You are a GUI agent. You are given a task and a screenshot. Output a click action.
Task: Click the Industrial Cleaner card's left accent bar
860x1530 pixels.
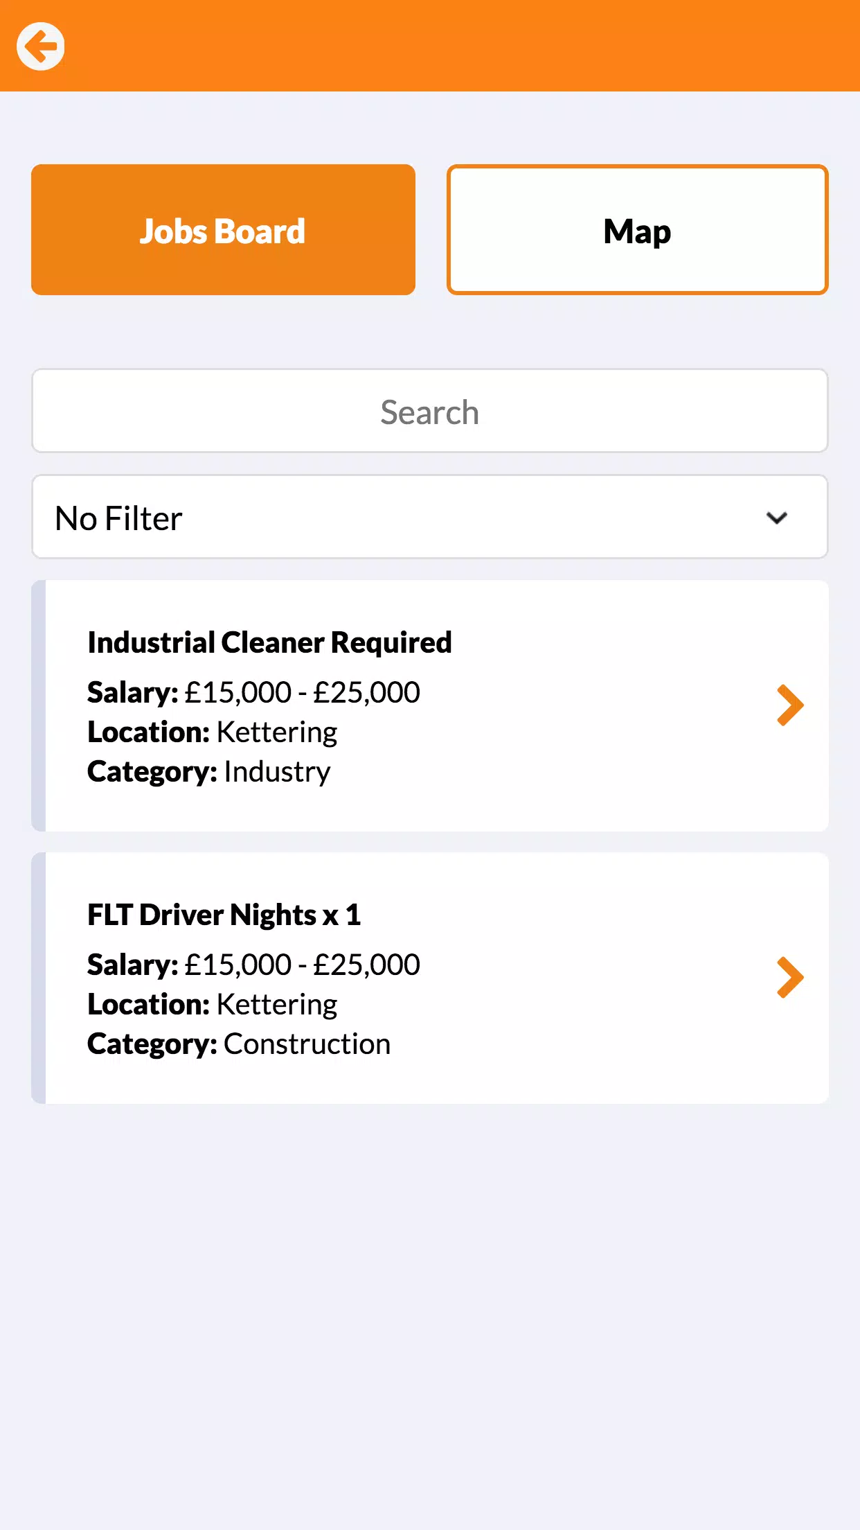point(39,705)
